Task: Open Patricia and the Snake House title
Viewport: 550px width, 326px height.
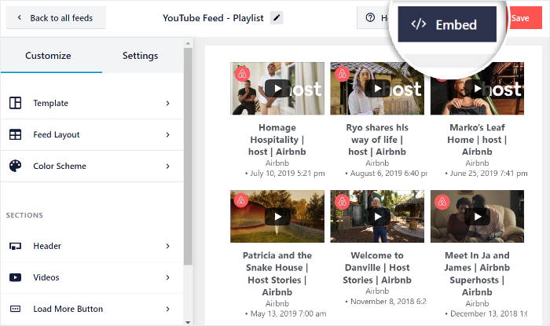Action: pos(277,274)
